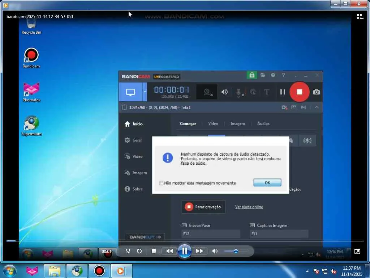The width and height of the screenshot is (370, 278).
Task: Open the Bandicam help question mark
Action: pyautogui.click(x=283, y=75)
